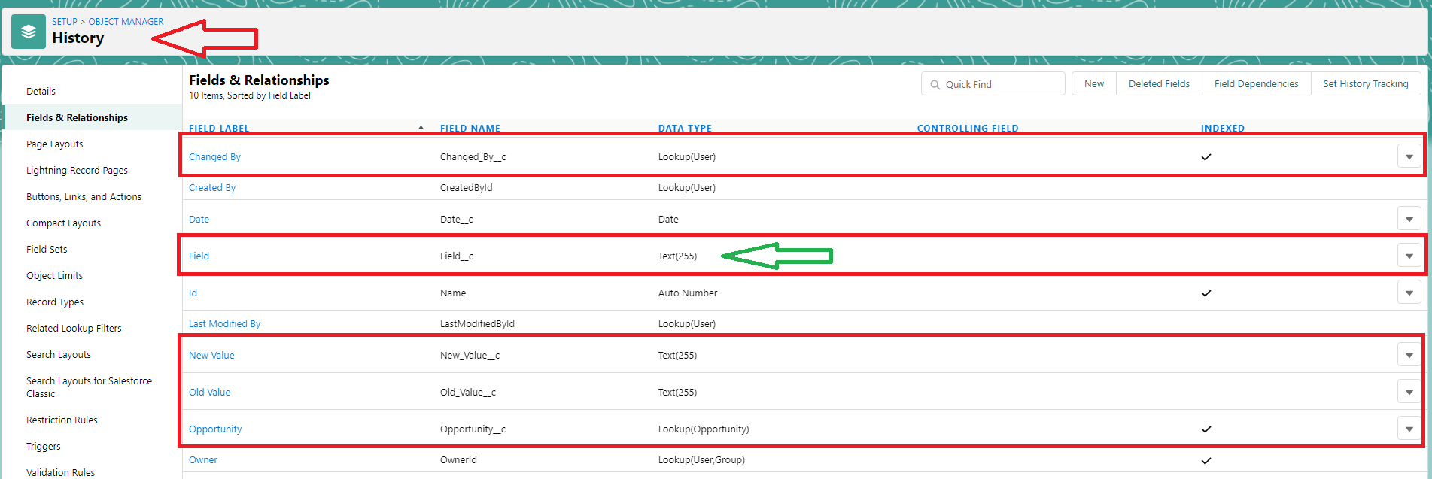Open the Triggers sidebar section
This screenshot has height=479, width=1432.
point(44,447)
